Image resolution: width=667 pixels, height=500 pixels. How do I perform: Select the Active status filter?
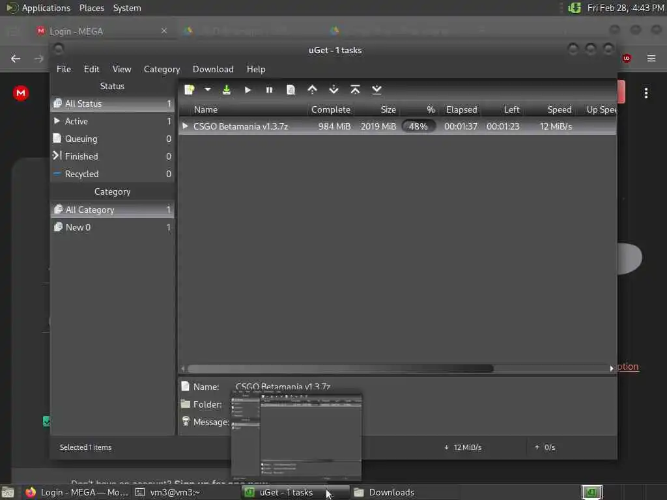(x=112, y=121)
